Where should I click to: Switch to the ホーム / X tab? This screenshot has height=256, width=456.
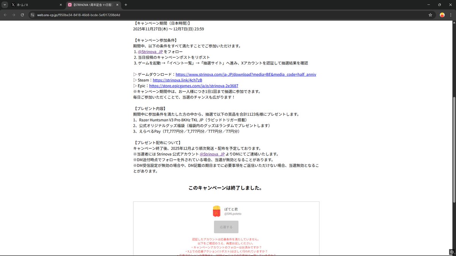click(x=36, y=5)
